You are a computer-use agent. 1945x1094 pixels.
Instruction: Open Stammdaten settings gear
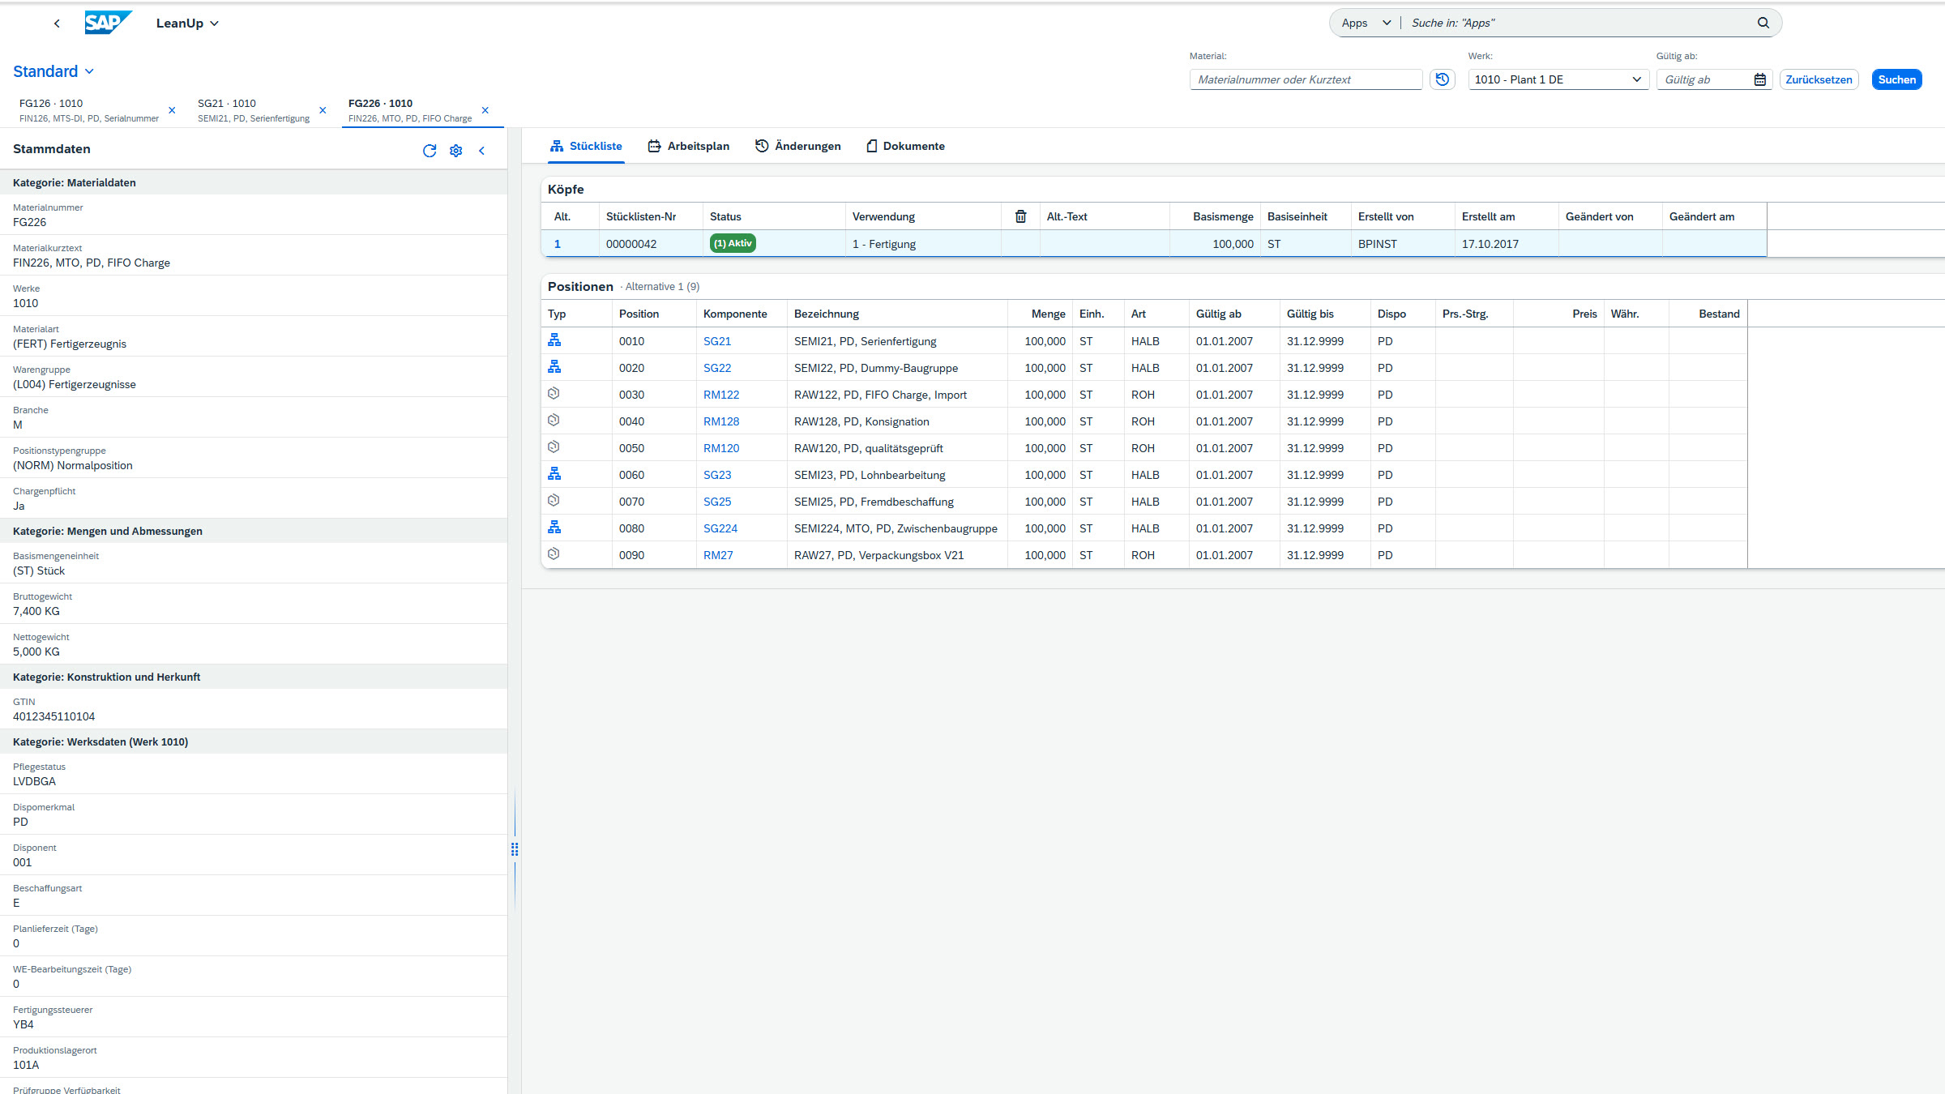[456, 151]
